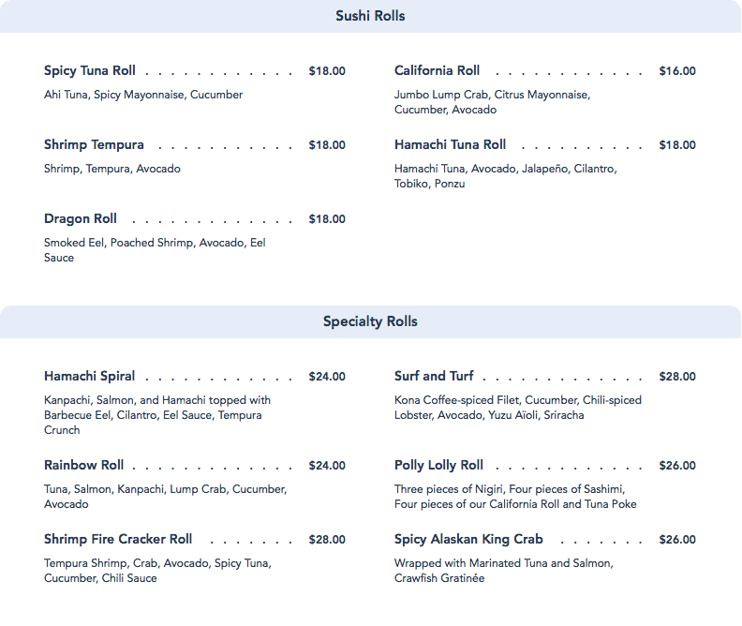742x626 pixels.
Task: Click the Shrimp Fire Cracker Roll name
Action: (x=118, y=540)
